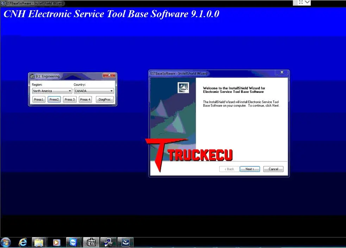Click the CNH Electronic Service Tool title text
Image resolution: width=346 pixels, height=248 pixels.
[112, 14]
